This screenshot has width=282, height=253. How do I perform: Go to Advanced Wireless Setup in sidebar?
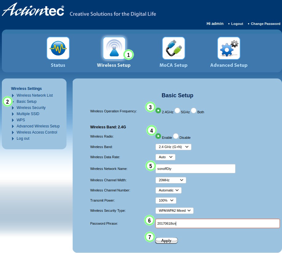pyautogui.click(x=38, y=126)
